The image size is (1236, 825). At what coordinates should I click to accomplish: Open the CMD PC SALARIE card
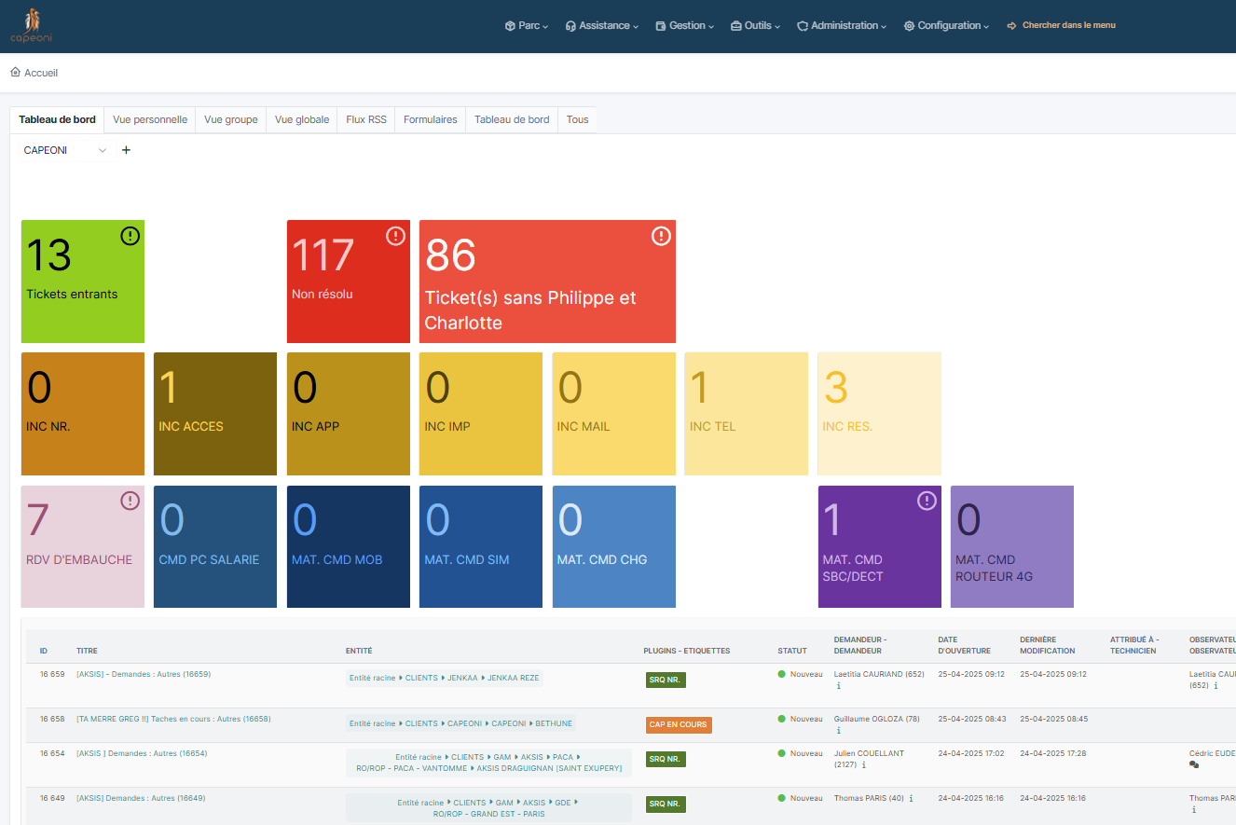pyautogui.click(x=215, y=547)
